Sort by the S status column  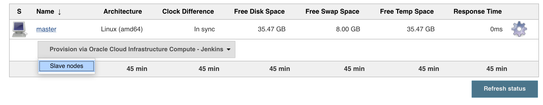[19, 12]
